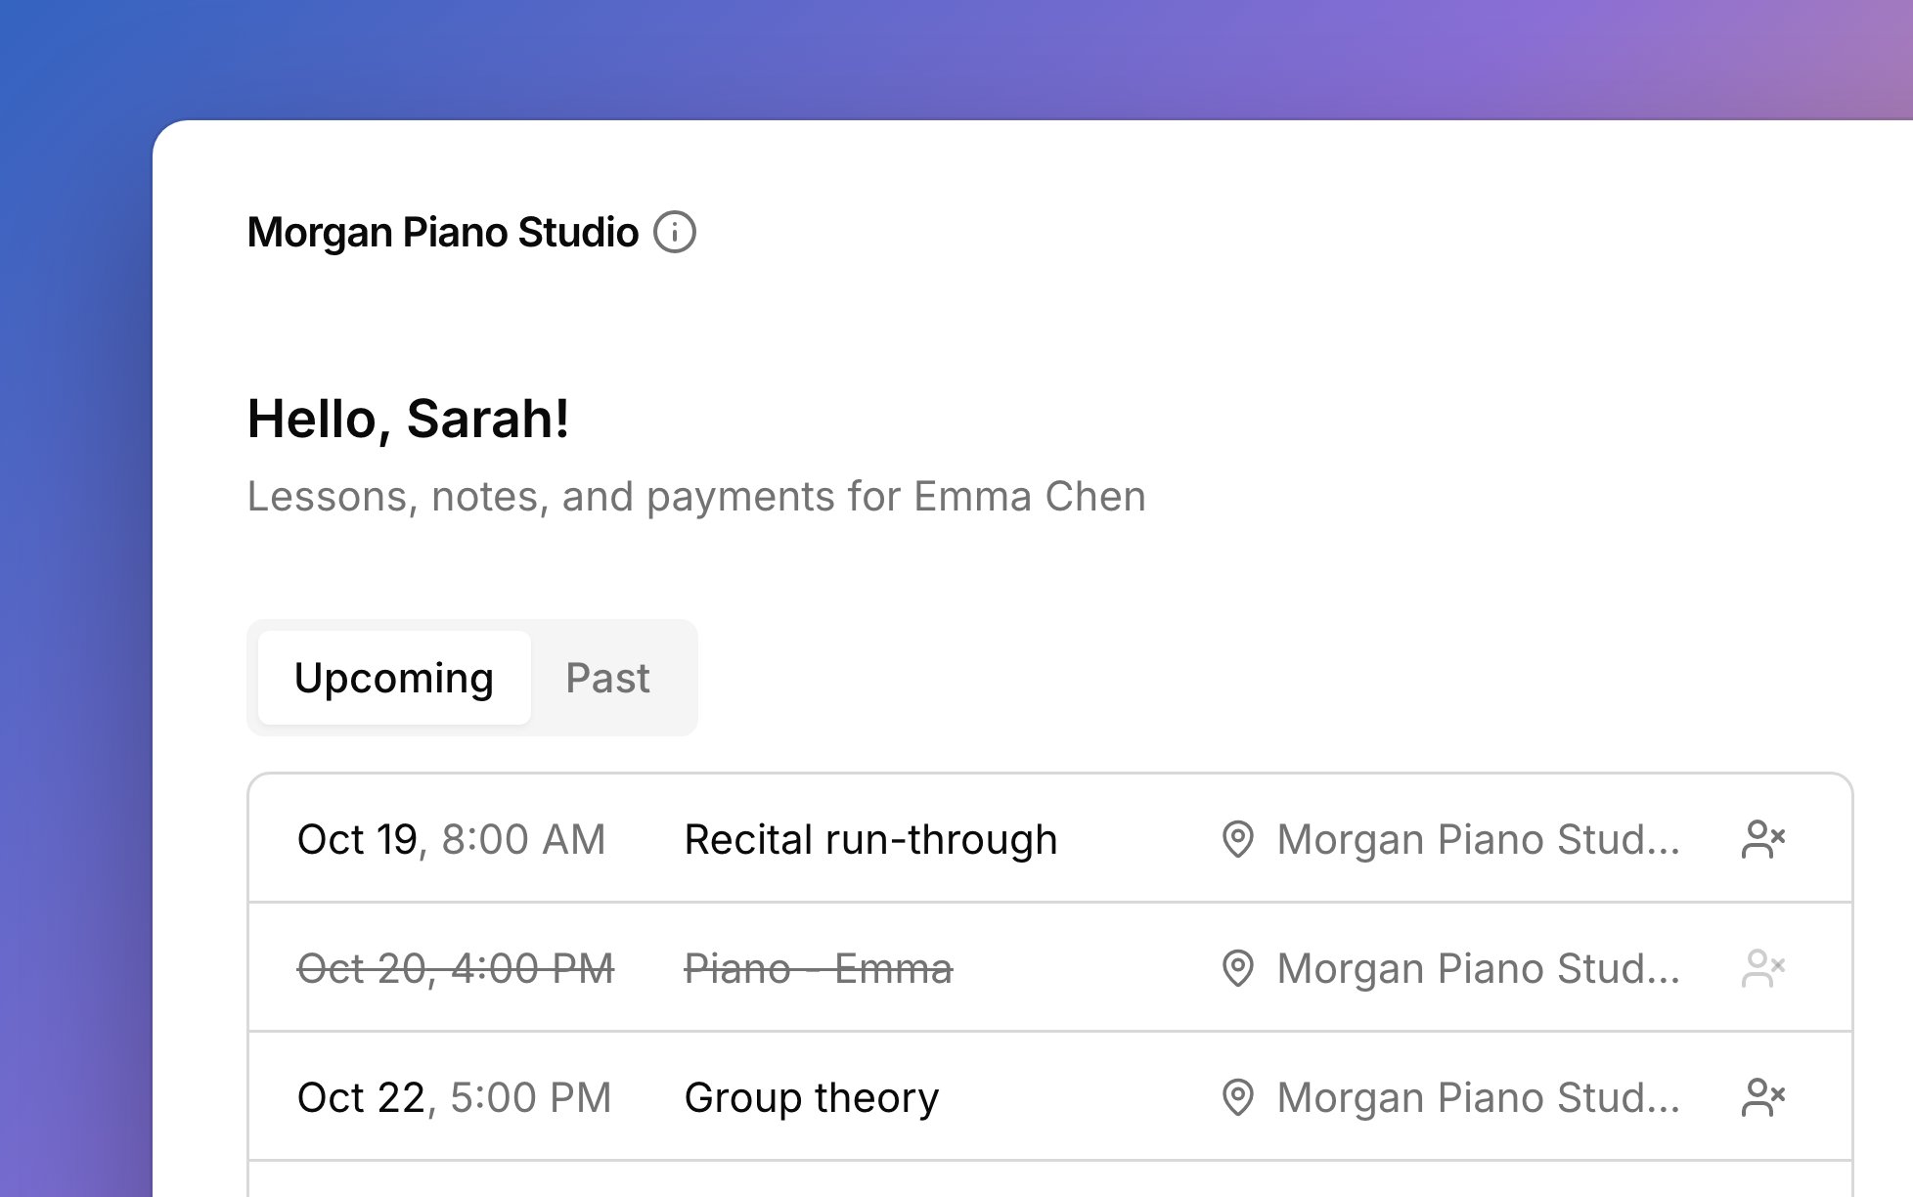The height and width of the screenshot is (1197, 1913).
Task: Click the Morgan Piano Studio header title
Action: click(x=442, y=233)
